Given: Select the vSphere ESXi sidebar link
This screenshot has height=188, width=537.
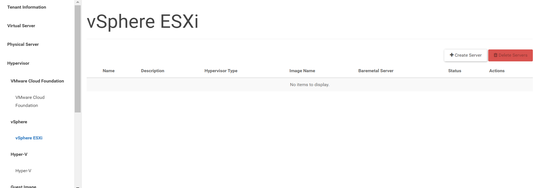Looking at the screenshot, I should pos(29,138).
